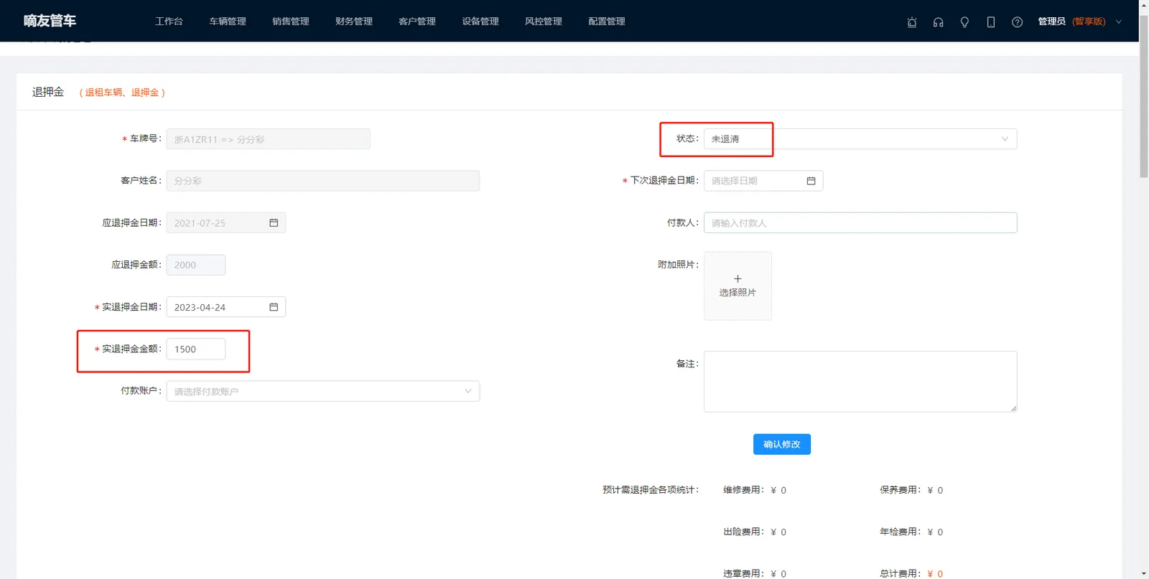
Task: Click the 下次退押金日期 date field
Action: point(763,181)
